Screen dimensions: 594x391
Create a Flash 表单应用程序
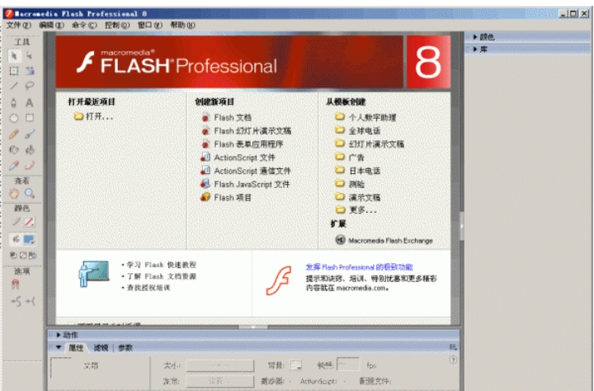tap(243, 144)
